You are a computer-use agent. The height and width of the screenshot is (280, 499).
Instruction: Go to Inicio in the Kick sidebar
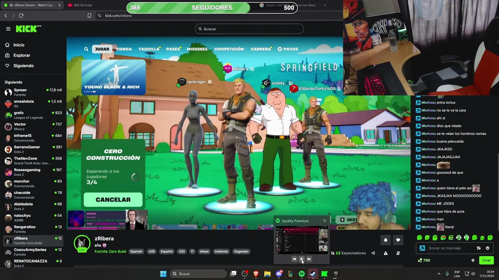click(x=19, y=45)
